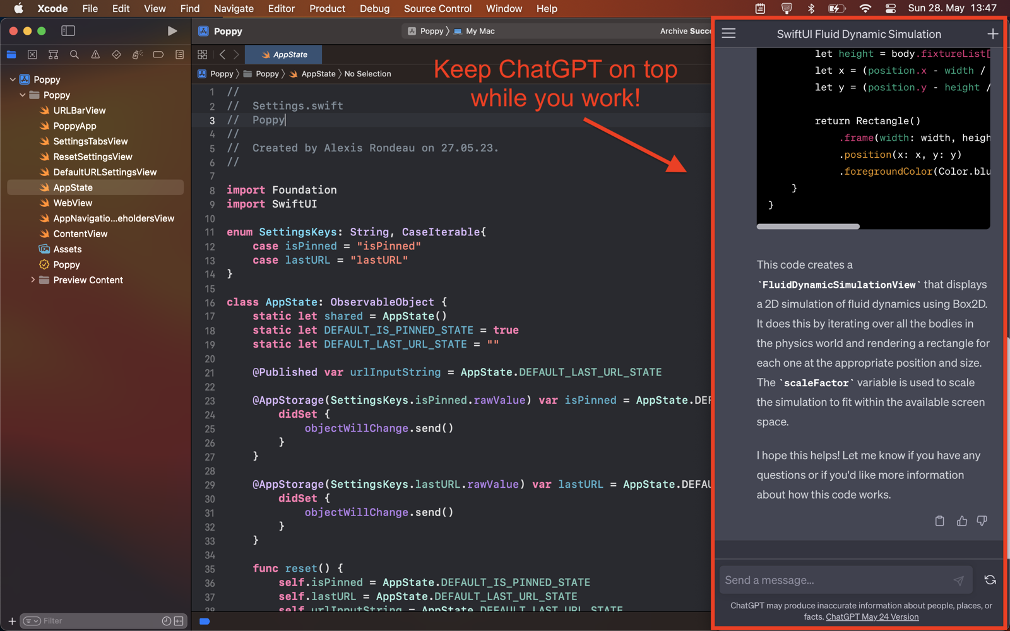This screenshot has height=631, width=1010.
Task: Select the AppState editor tab
Action: (x=283, y=54)
